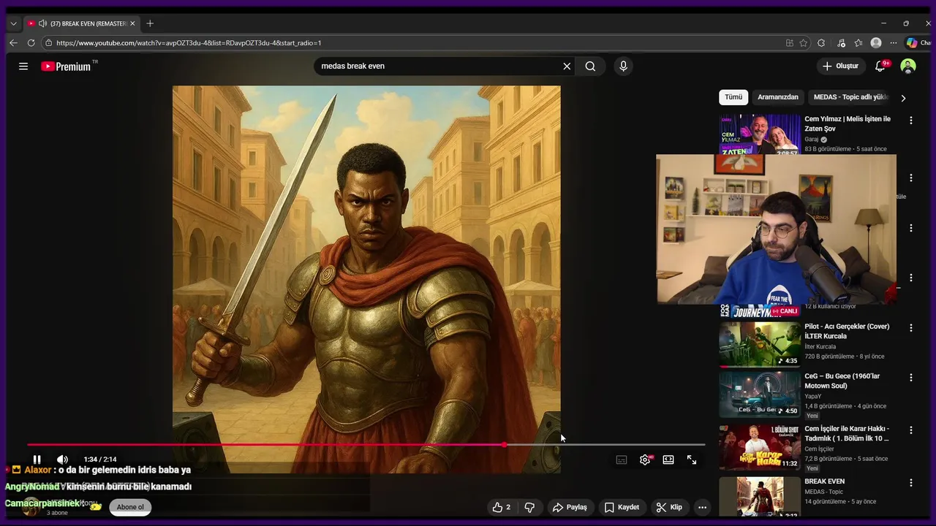This screenshot has width=936, height=526.
Task: Mute the video player volume
Action: point(62,460)
